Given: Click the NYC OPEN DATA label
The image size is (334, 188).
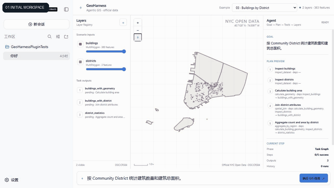Looking at the screenshot, I should click(242, 21).
